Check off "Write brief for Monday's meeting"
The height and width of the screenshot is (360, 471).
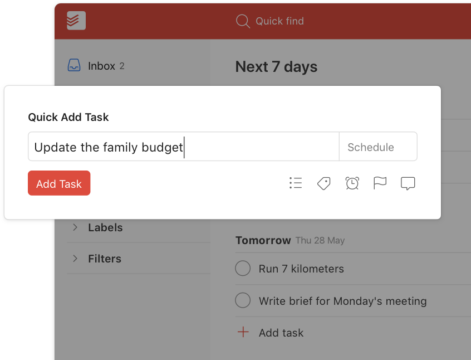tap(243, 301)
